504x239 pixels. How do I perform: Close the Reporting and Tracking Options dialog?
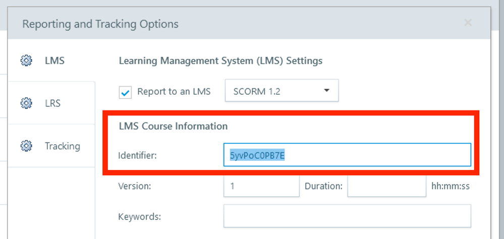468,23
